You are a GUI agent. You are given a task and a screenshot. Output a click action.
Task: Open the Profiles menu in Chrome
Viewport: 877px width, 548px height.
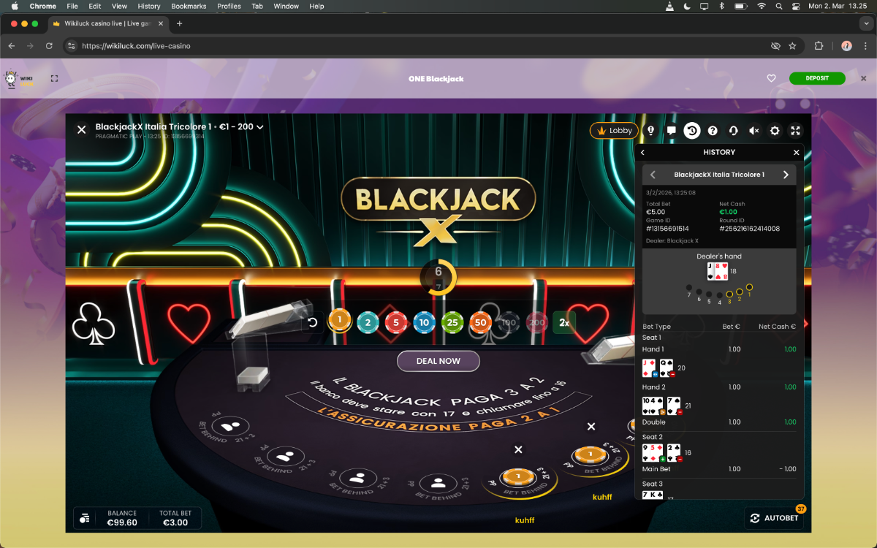click(229, 6)
